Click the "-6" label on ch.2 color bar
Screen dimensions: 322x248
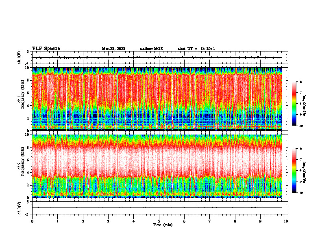(x=300, y=149)
